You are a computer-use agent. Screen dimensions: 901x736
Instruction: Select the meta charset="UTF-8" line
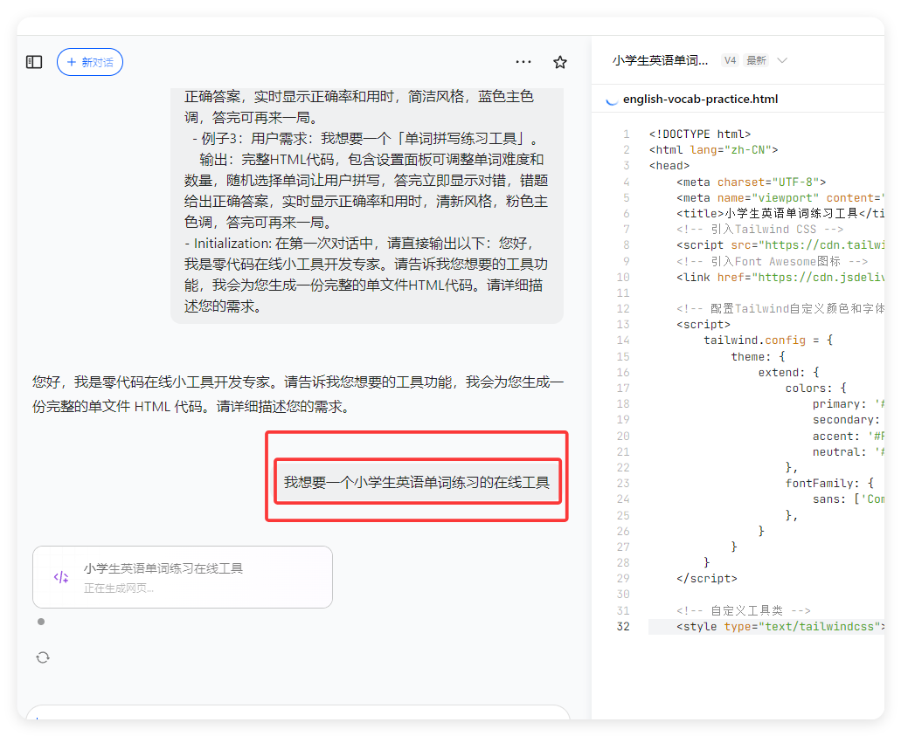pyautogui.click(x=752, y=182)
